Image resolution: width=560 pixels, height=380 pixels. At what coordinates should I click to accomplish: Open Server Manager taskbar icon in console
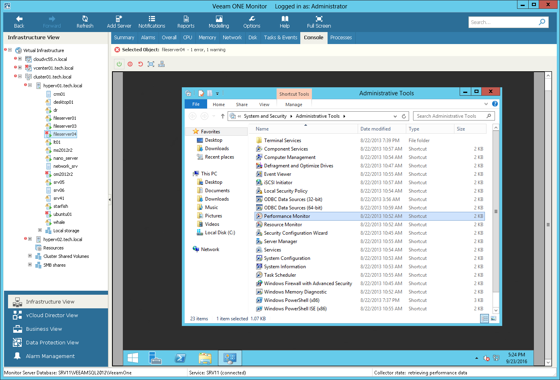155,358
